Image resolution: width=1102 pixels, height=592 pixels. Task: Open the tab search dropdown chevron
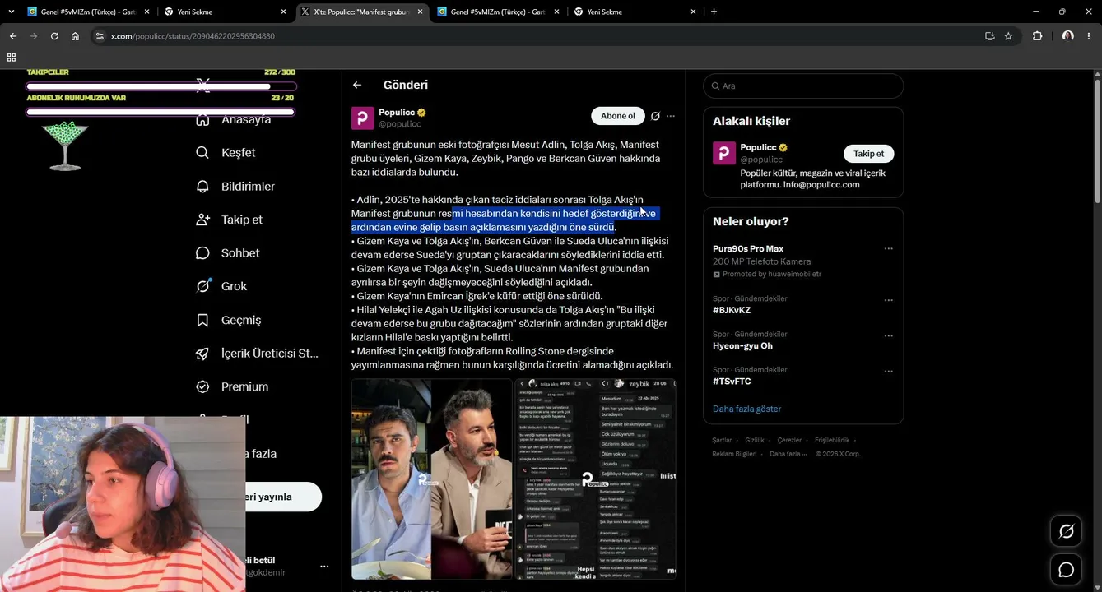click(x=12, y=12)
